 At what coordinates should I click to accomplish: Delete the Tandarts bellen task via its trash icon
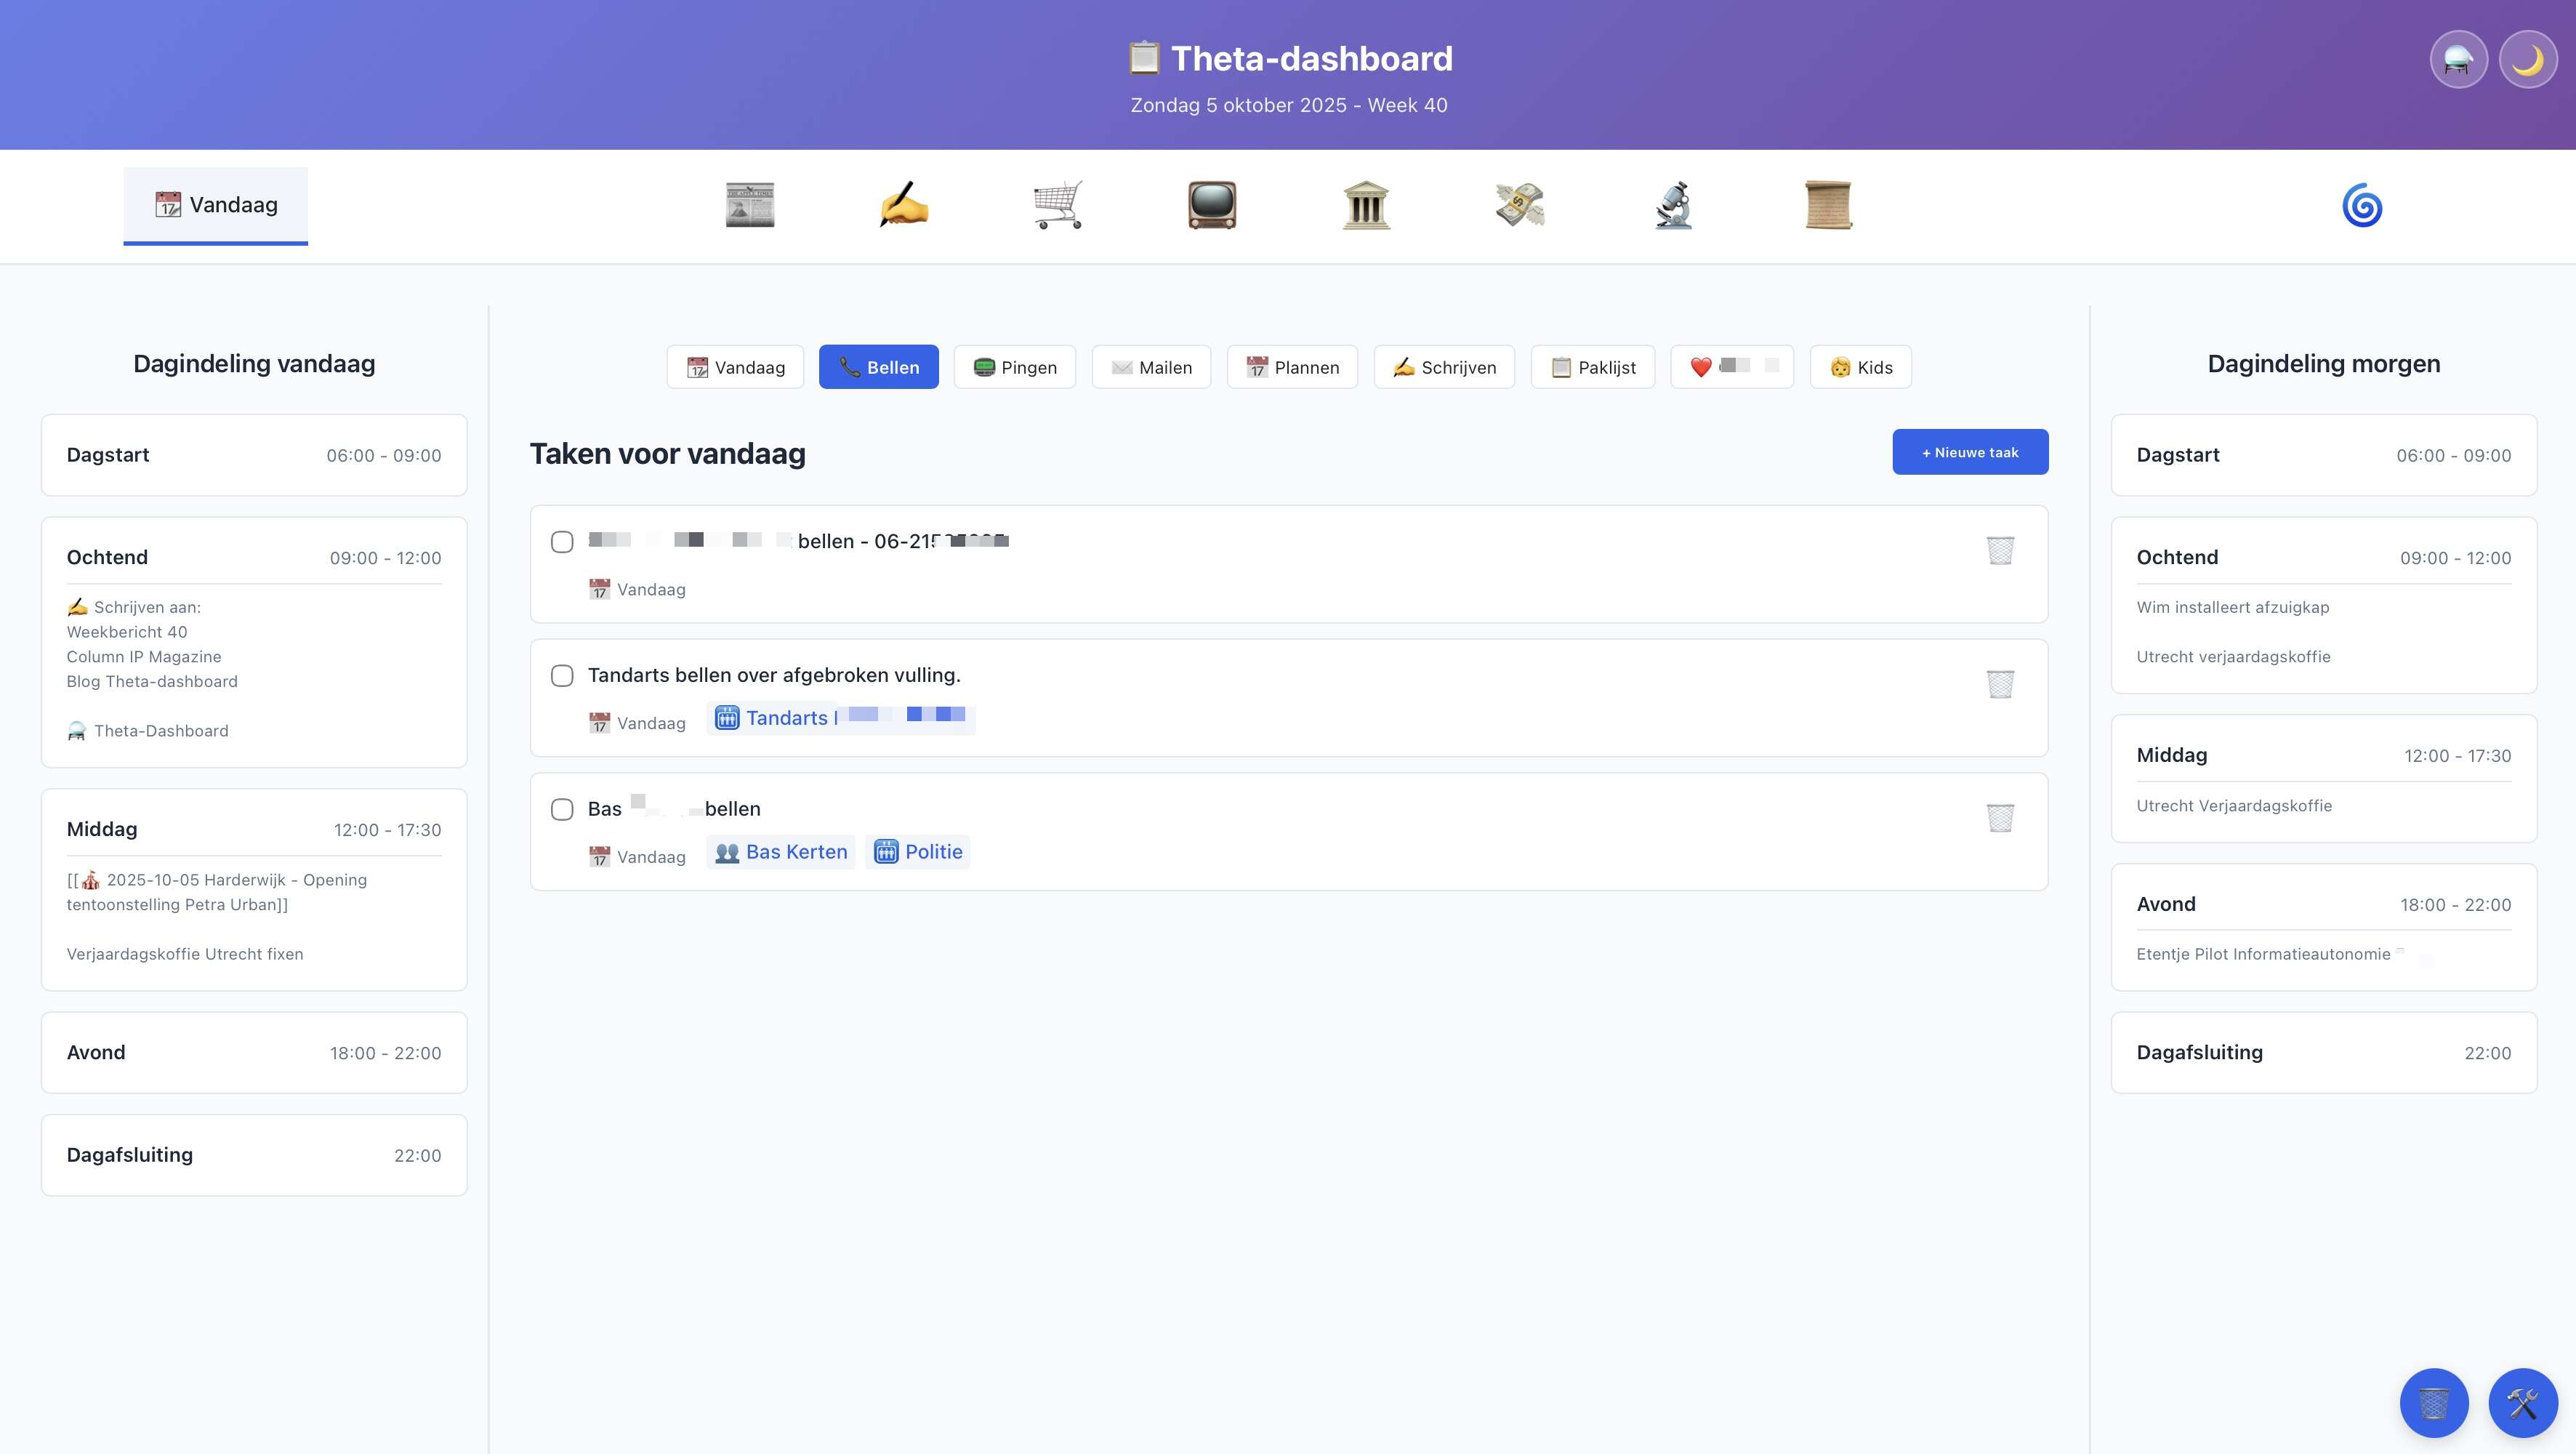point(1999,684)
